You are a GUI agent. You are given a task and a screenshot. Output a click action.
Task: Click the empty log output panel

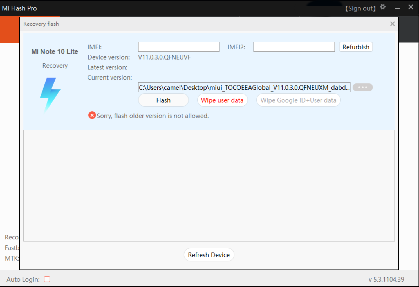(x=209, y=186)
